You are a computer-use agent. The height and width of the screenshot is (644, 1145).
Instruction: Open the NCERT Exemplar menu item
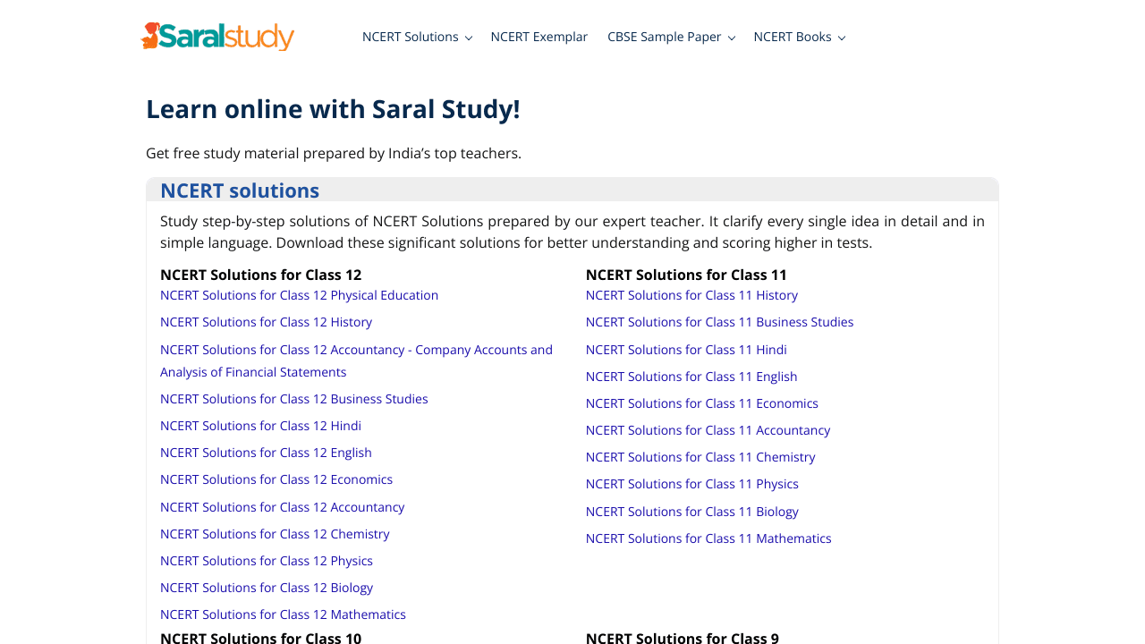pos(539,37)
